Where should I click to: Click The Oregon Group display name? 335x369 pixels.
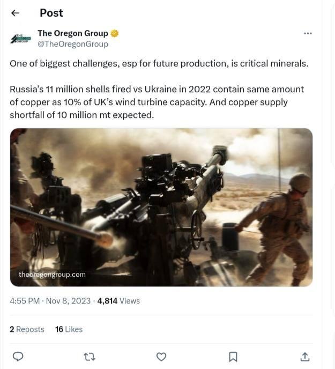coord(73,33)
